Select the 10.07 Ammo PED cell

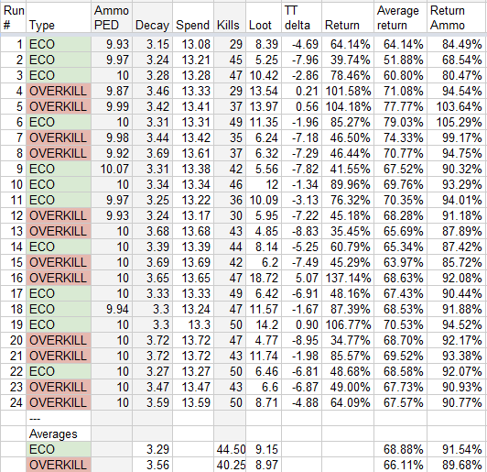coord(112,169)
